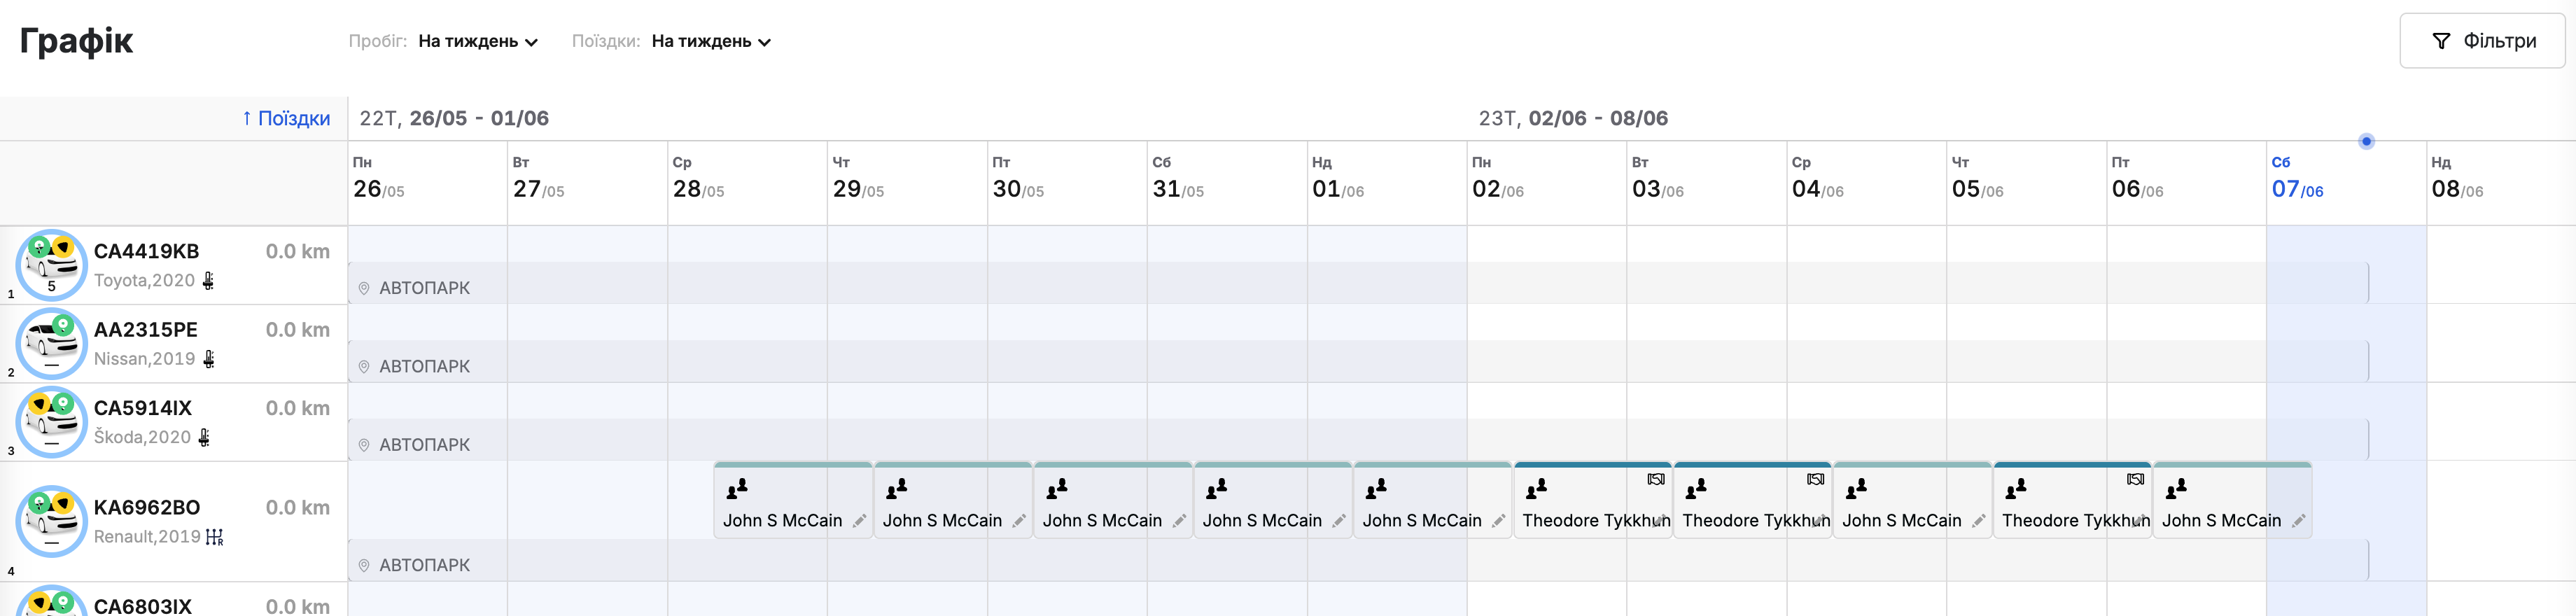Click the location pin in KA6962BO АВТОПАРК row

tap(364, 565)
